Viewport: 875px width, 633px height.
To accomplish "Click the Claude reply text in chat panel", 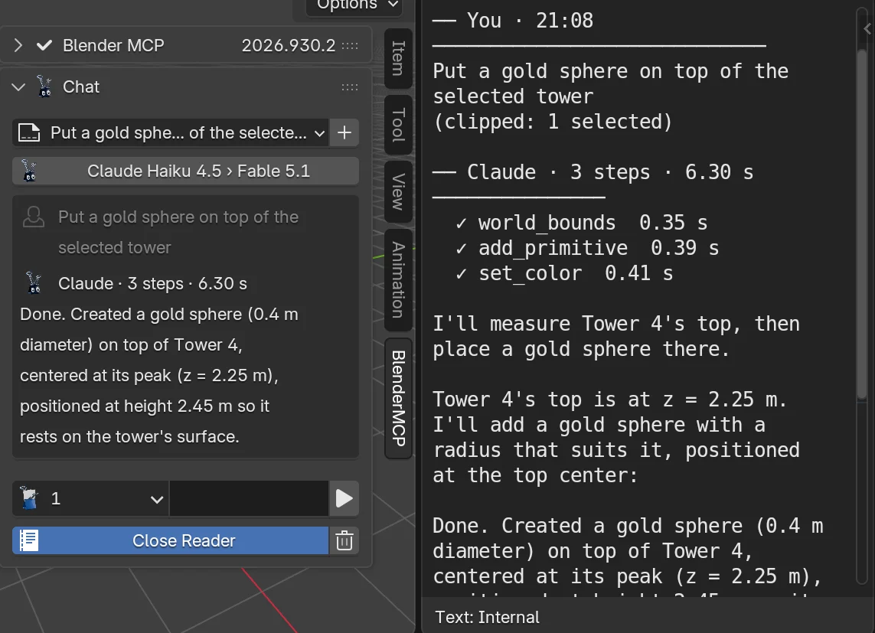I will click(x=159, y=375).
